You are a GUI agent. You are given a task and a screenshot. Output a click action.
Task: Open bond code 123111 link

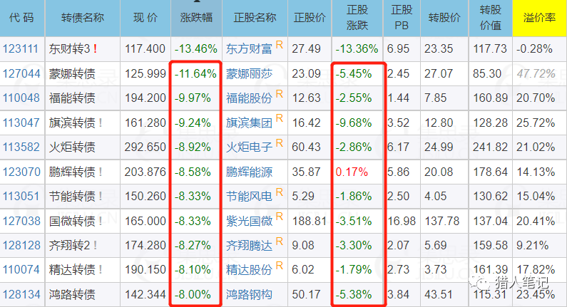21,48
